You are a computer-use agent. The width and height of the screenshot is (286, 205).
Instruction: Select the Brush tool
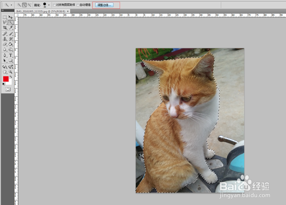(x=11, y=34)
